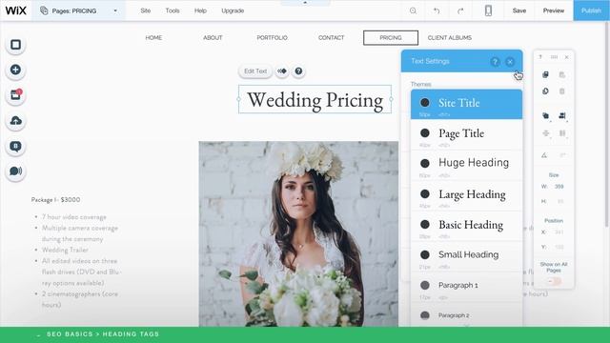Select the Paragraph 2 theme
The image size is (610, 343).
coord(466,314)
